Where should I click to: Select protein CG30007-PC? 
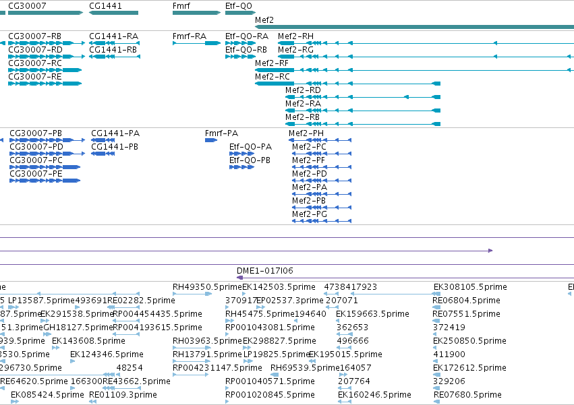pos(45,167)
